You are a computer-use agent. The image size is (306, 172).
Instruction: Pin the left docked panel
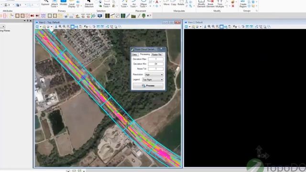click(x=28, y=21)
